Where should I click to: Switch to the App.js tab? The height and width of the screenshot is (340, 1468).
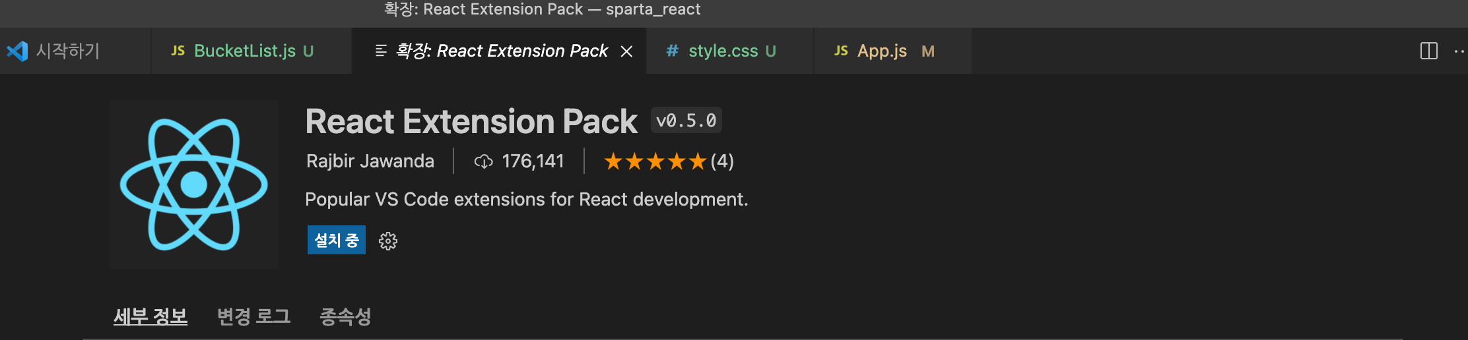coord(892,51)
